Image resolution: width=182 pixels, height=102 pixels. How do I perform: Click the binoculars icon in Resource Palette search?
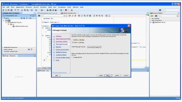point(156,16)
